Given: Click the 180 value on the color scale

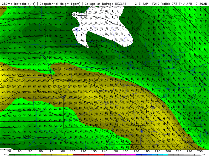Looking at the screenshot, I should coord(147,151).
